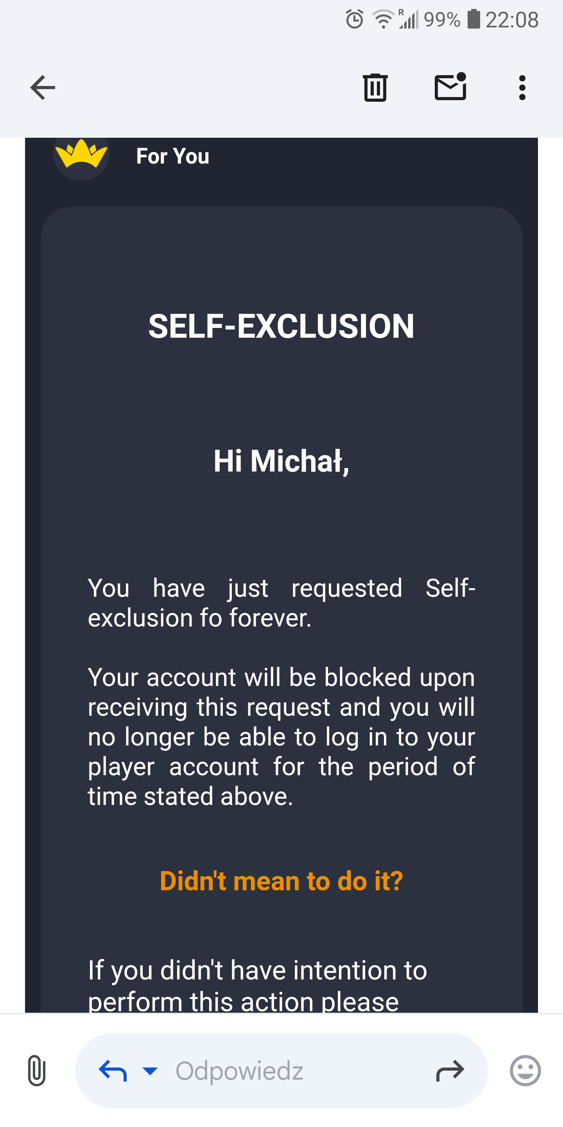This screenshot has height=1127, width=563.
Task: Tap the SELF-EXCLUSION heading
Action: tap(281, 326)
